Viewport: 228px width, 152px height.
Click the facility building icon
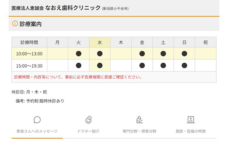click(191, 120)
